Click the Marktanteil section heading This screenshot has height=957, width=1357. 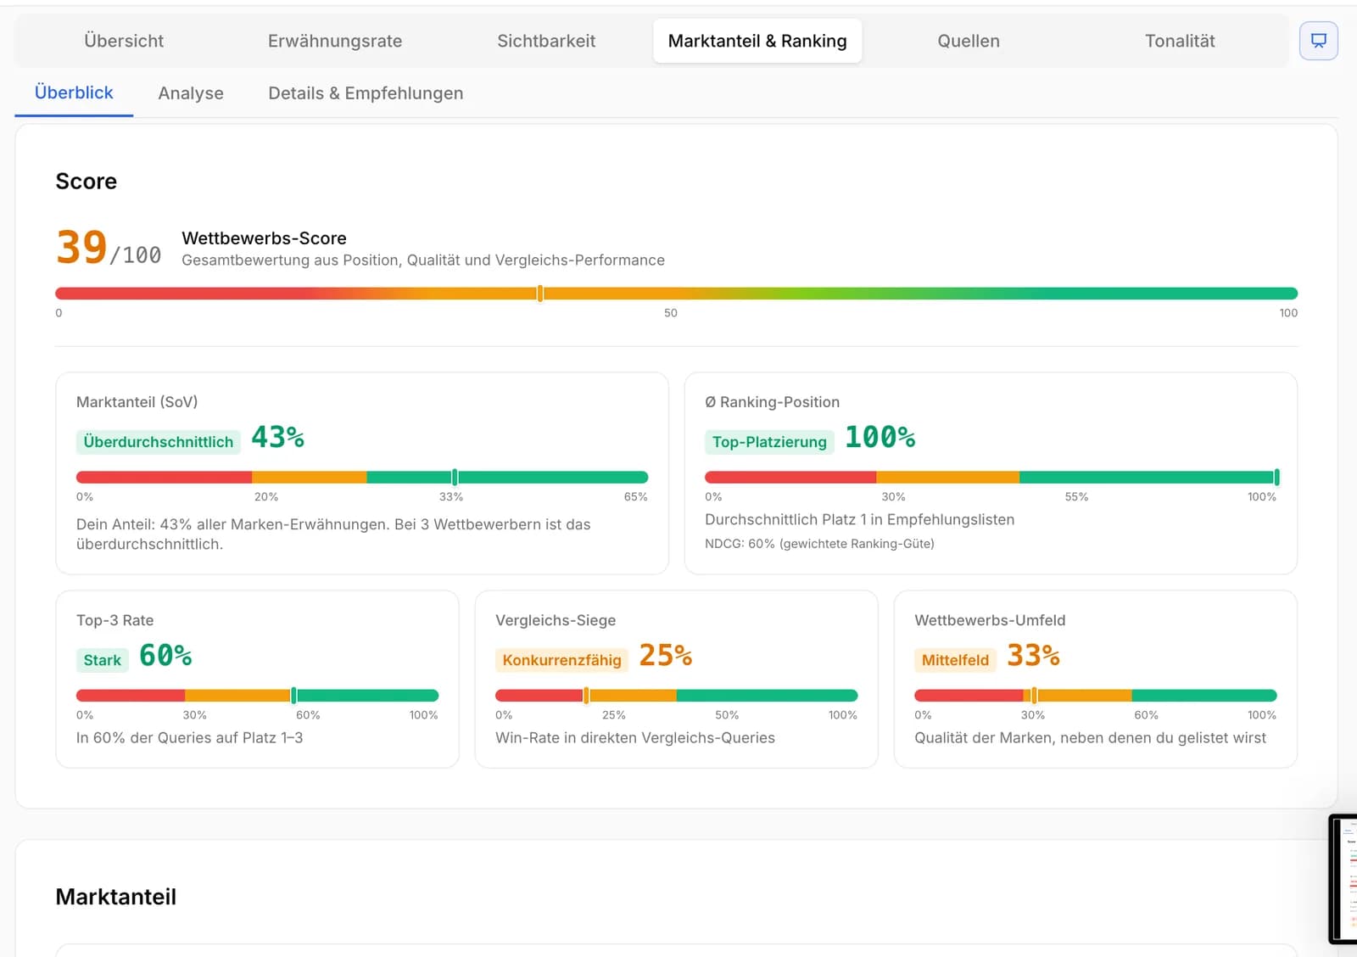pyautogui.click(x=116, y=897)
